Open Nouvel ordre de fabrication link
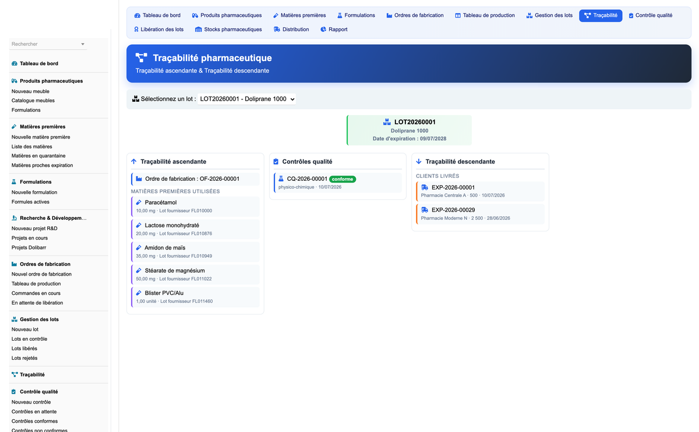The width and height of the screenshot is (699, 432). [x=41, y=274]
